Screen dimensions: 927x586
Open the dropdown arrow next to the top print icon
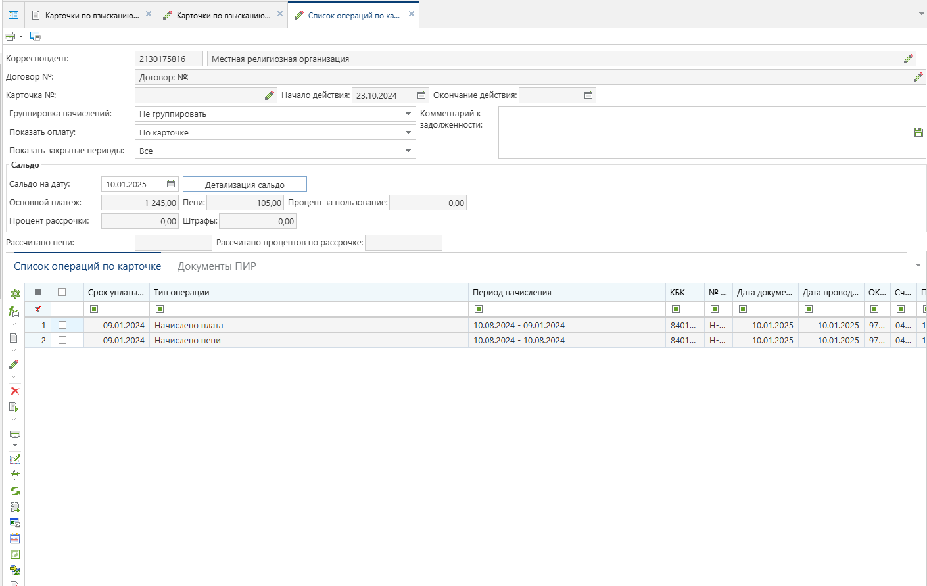(20, 37)
